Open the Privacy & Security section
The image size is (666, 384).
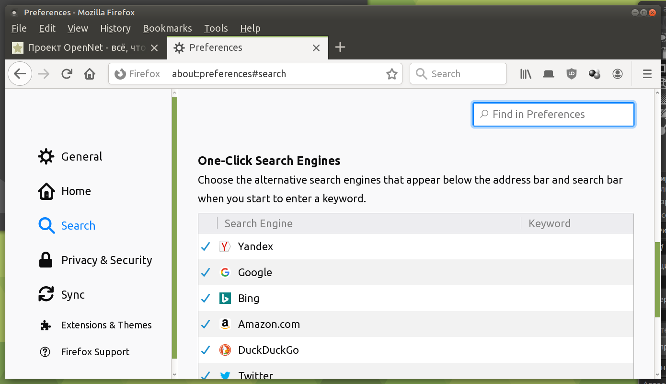[x=106, y=260]
